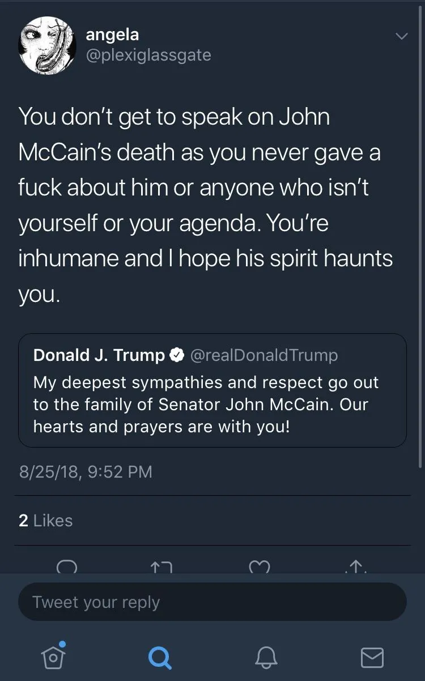The width and height of the screenshot is (425, 681).
Task: Tap Donald J. Trump's name in quote
Action: click(99, 355)
